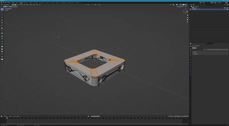Click the viewport pan hand icon
Screen dimensions: 229x126
point(187,17)
